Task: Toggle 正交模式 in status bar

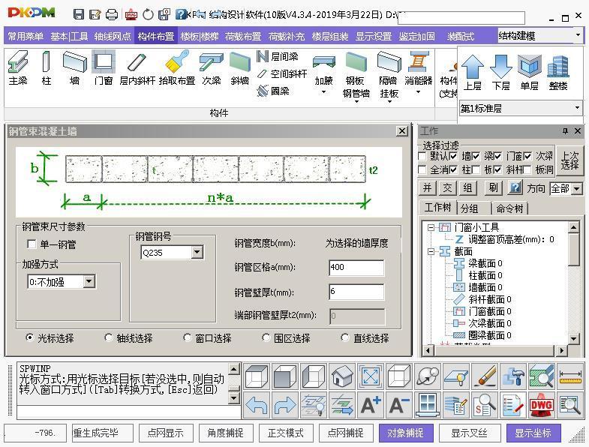Action: coord(286,433)
